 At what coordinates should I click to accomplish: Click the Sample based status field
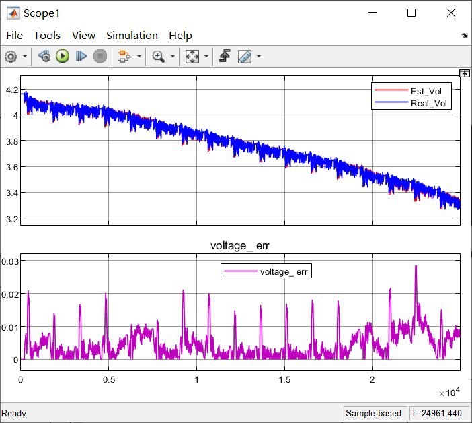tap(374, 413)
